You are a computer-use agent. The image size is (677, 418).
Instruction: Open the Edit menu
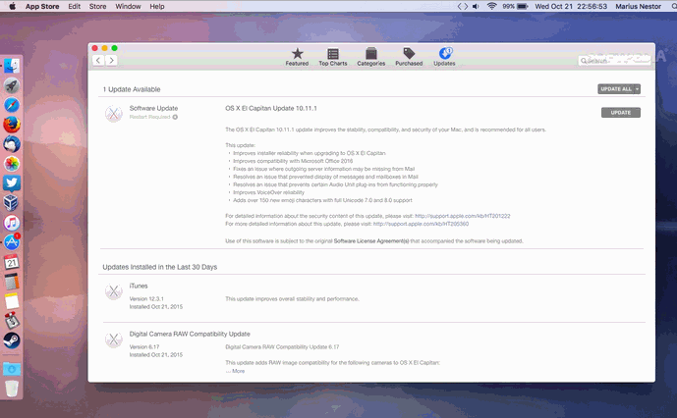pos(75,6)
